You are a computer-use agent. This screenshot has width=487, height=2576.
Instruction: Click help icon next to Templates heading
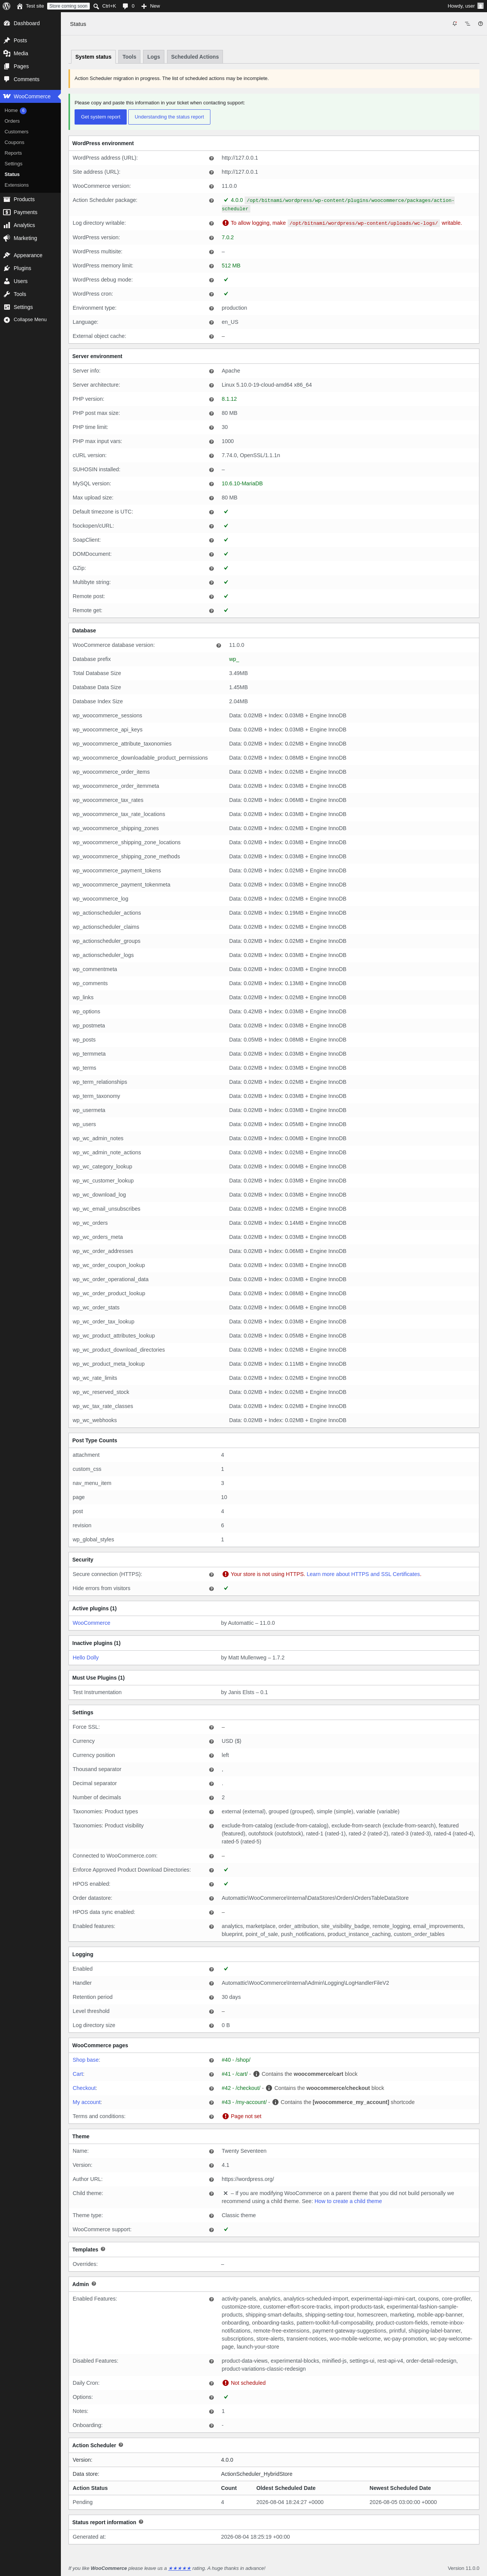point(103,2249)
